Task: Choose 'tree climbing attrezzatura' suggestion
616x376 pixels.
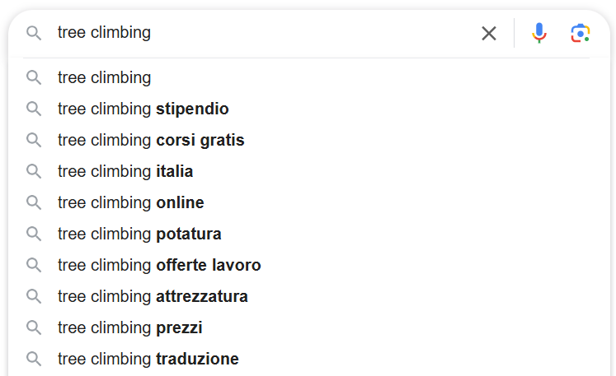Action: coord(153,296)
